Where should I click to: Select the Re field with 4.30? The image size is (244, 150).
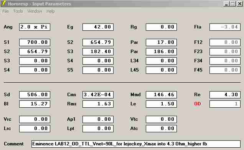225,95
